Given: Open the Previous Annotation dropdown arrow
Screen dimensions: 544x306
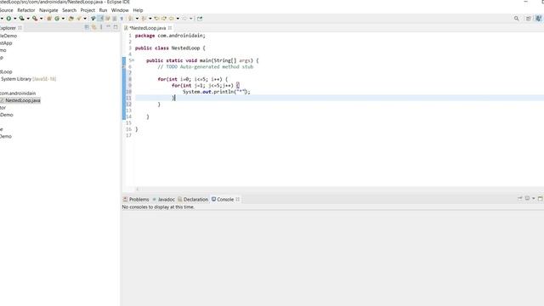Looking at the screenshot, I should tap(150, 19).
